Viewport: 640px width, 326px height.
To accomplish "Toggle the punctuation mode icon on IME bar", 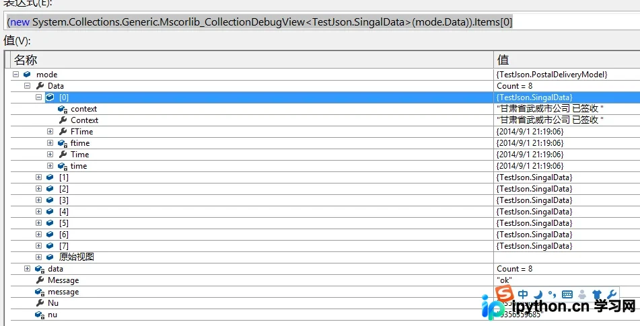I will (x=552, y=294).
